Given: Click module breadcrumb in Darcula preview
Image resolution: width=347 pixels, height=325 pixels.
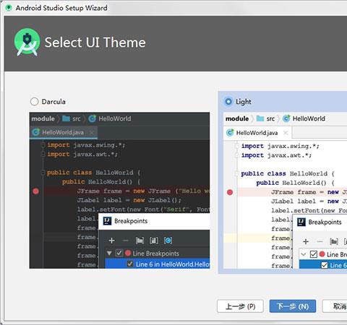Looking at the screenshot, I should point(43,118).
